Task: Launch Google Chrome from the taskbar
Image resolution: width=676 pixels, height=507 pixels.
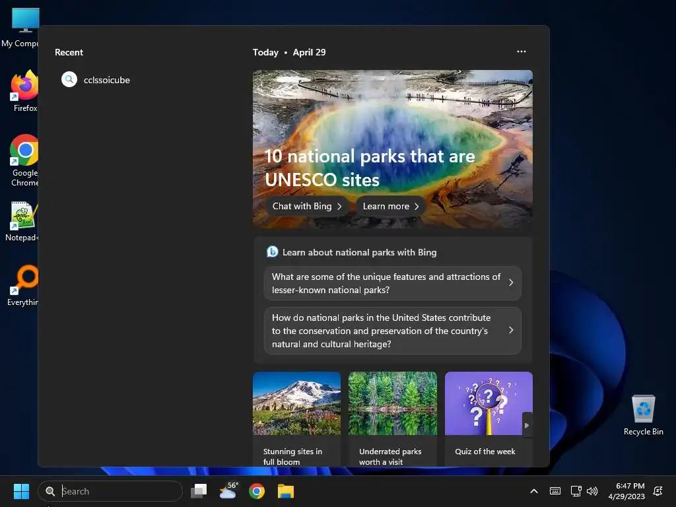Action: [x=257, y=491]
